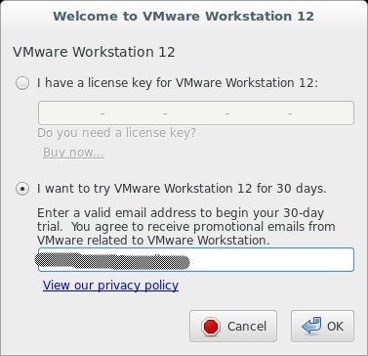Select the license key radio button
368x356 pixels.
click(x=22, y=83)
